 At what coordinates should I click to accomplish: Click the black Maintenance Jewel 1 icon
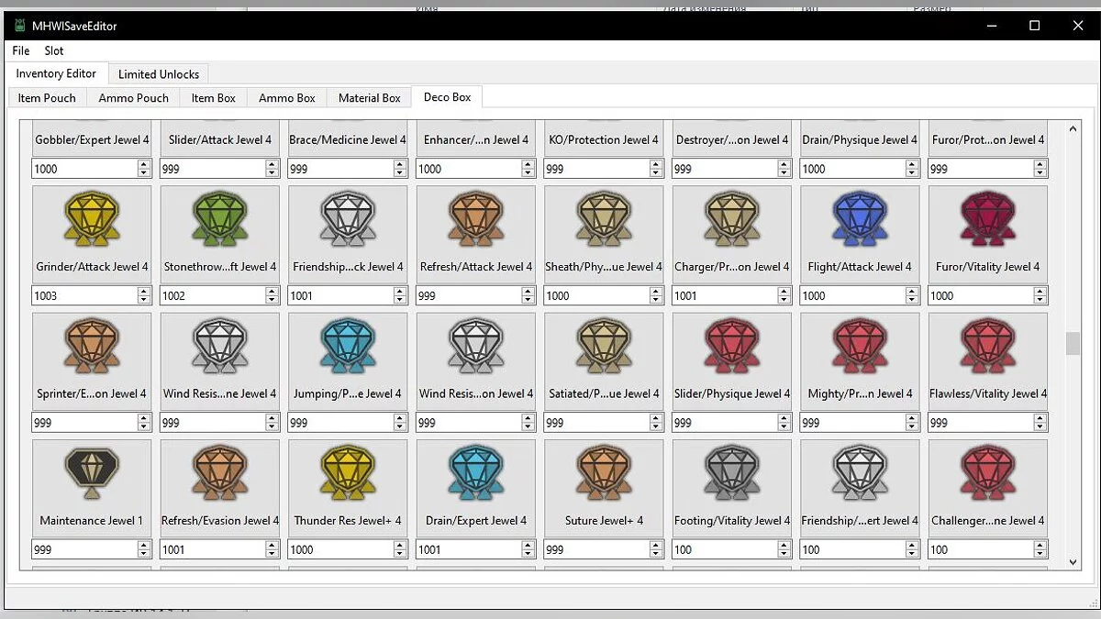(x=92, y=475)
